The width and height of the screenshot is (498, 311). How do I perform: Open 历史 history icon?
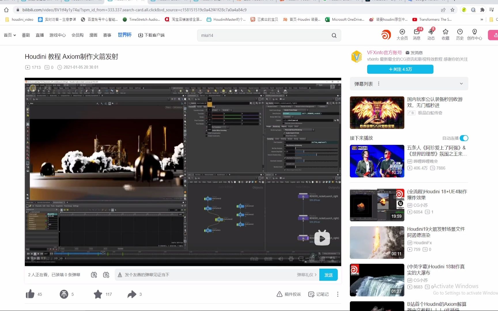coord(460,35)
